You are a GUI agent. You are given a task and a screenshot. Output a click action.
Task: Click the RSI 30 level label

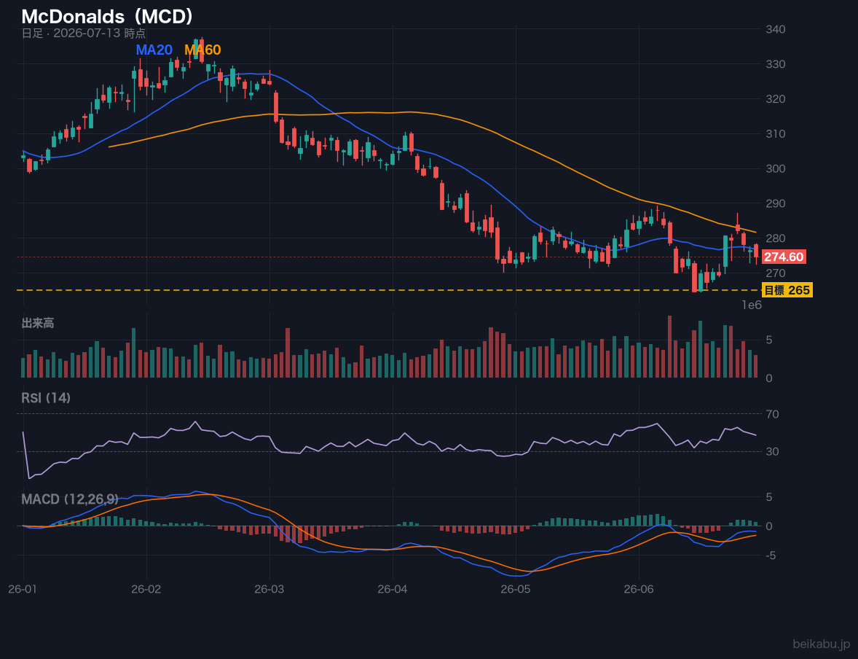(x=772, y=451)
